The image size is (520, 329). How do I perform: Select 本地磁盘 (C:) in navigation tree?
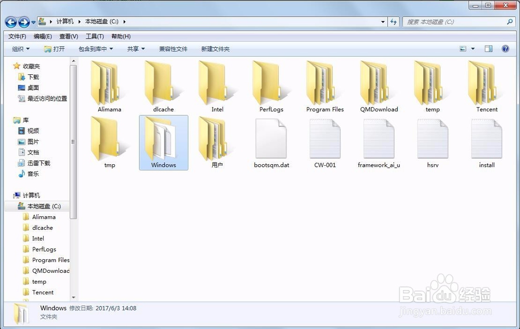(44, 206)
